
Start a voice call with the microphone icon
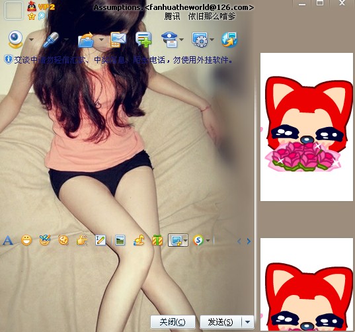51,40
